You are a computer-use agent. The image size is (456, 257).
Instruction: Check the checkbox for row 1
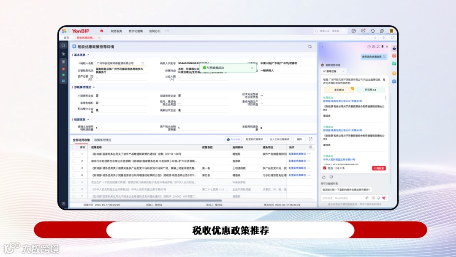point(73,154)
